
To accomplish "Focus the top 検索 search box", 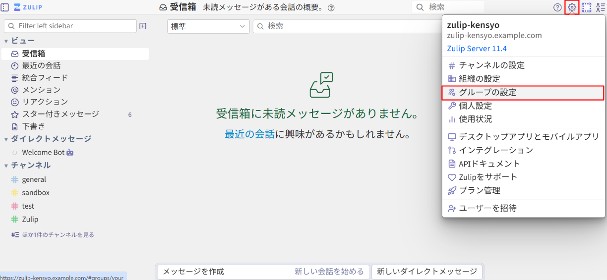I will 448,7.
